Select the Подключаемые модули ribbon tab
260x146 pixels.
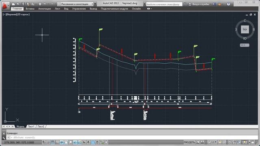[x=115, y=9]
